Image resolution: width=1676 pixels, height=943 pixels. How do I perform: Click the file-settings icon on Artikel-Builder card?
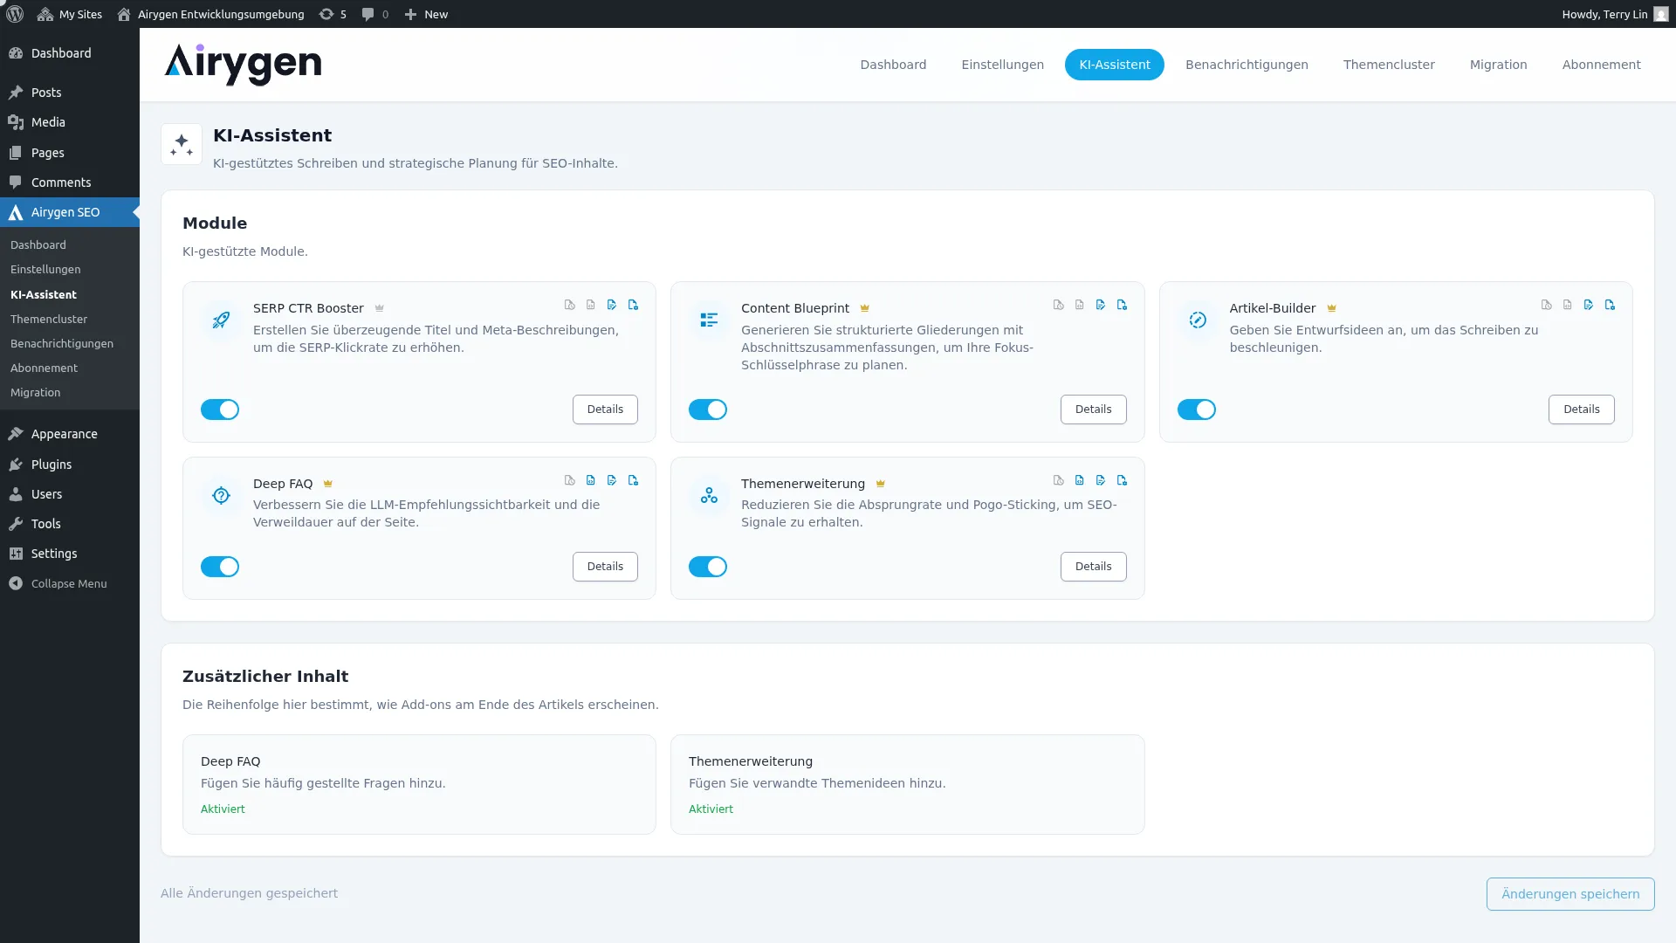coord(1610,305)
